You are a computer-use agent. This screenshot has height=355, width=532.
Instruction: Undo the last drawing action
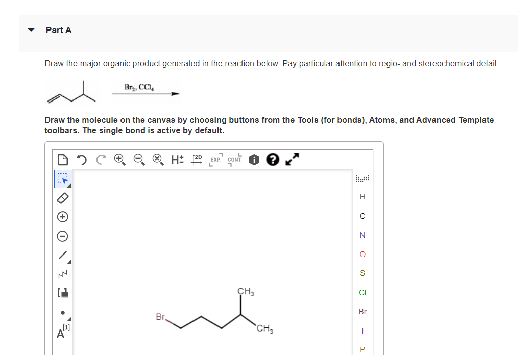click(82, 159)
